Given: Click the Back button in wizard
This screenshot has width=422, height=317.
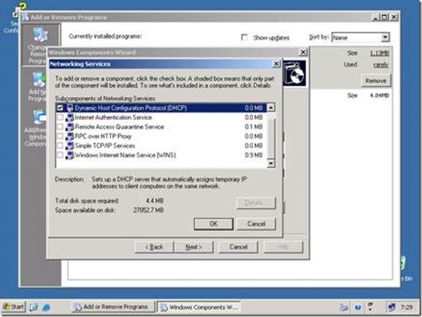Looking at the screenshot, I should click(x=155, y=247).
